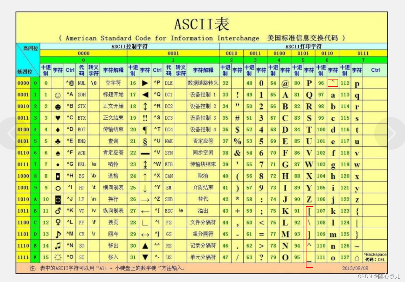Click the '介质结束' explanation cell
This screenshot has height=282, width=405.
(x=203, y=188)
